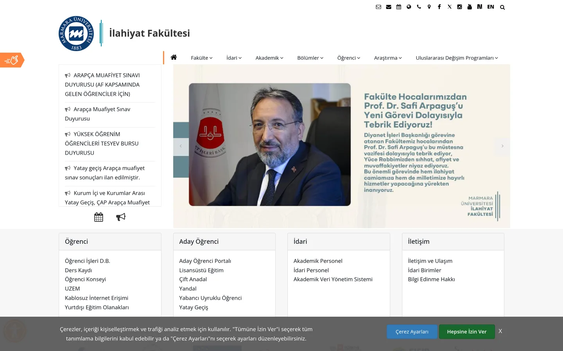
Task: Open the Akademik Personel link
Action: coord(318,261)
